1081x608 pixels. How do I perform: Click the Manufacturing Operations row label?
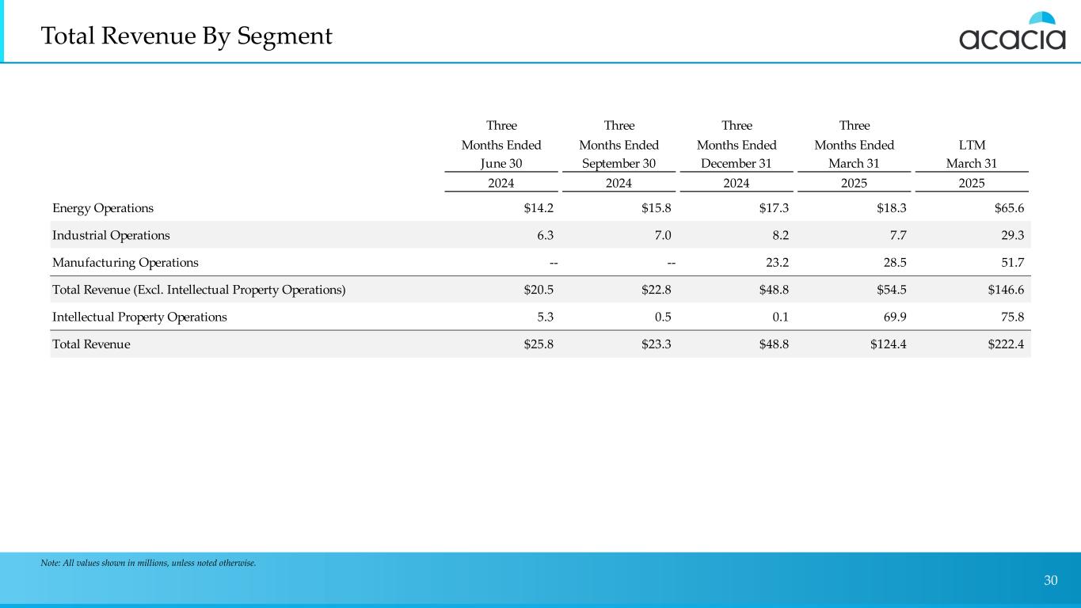(x=125, y=262)
